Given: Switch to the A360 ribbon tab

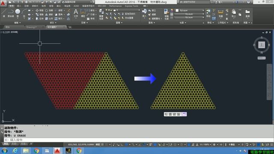Looking at the screenshot, I should tap(76, 6).
